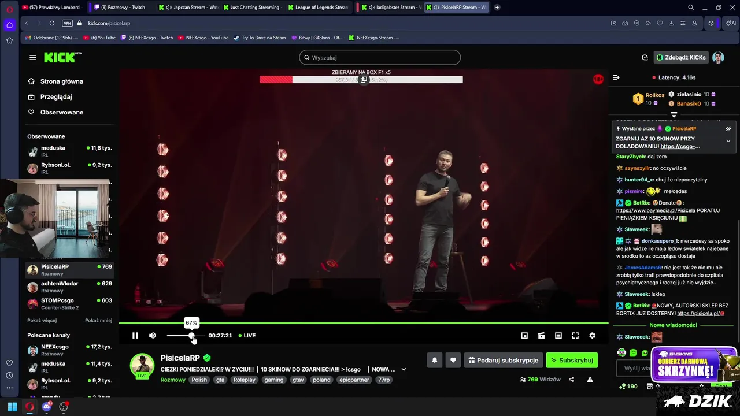Viewport: 740px width, 416px height.
Task: Open the Opera AI button
Action: 731,23
